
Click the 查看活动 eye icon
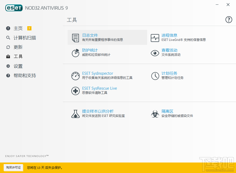tap(155, 52)
